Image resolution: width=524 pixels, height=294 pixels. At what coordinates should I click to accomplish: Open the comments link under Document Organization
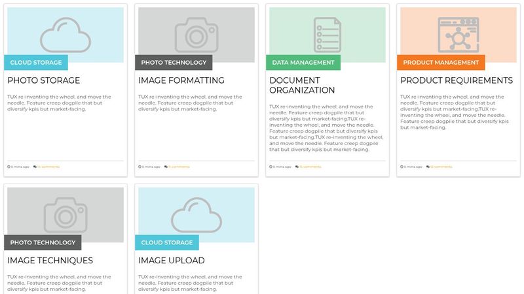[x=310, y=167]
